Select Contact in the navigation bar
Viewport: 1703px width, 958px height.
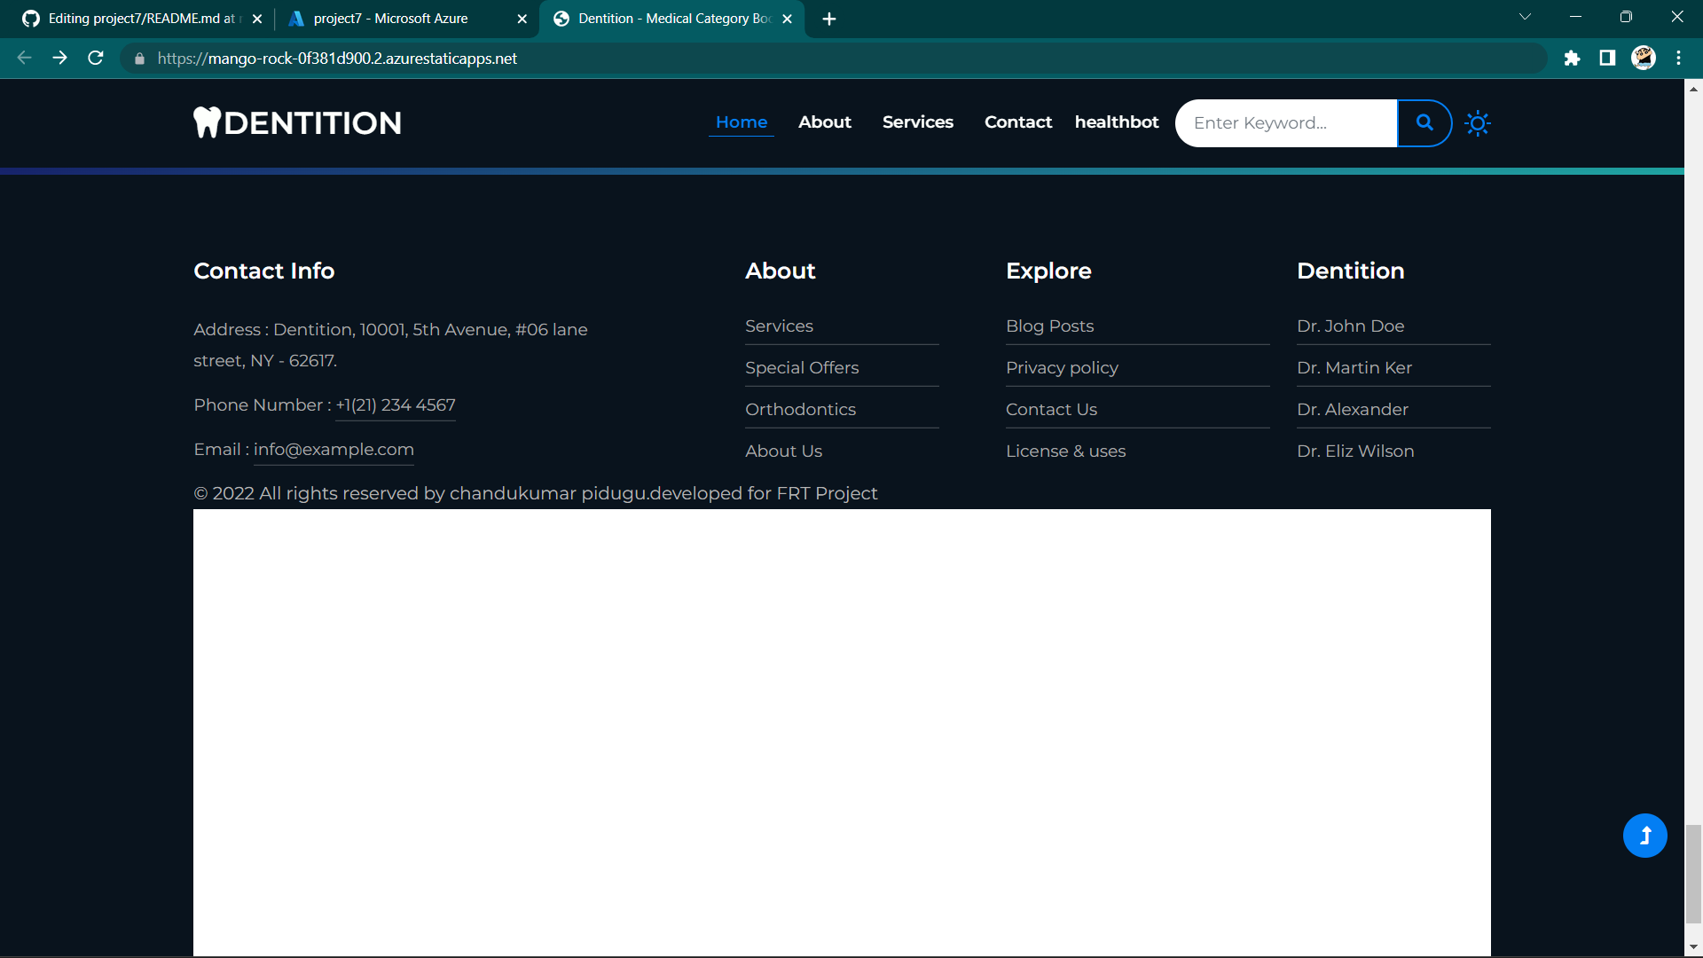click(1017, 122)
